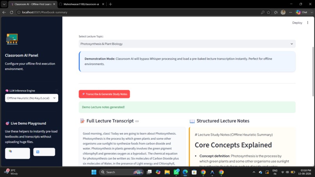
Task: Click the LLM Inference Engine help icon
Action: pos(56,91)
